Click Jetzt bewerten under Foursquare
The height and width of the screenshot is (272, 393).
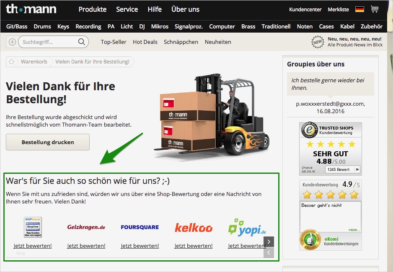[140, 246]
